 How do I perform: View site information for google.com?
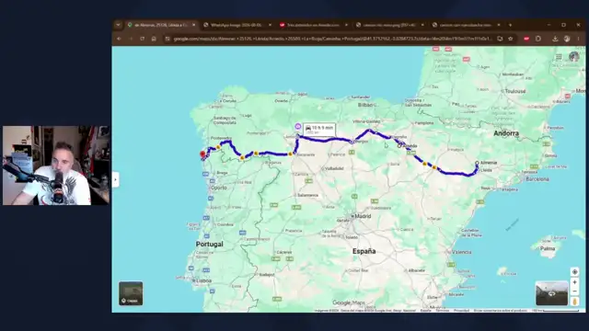point(167,39)
